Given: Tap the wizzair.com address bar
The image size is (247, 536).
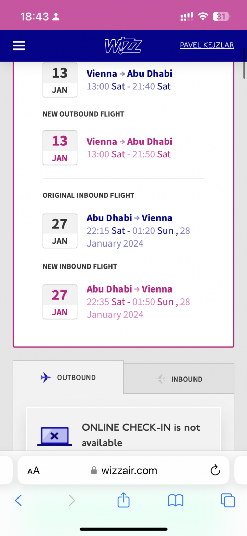Looking at the screenshot, I should [129, 470].
